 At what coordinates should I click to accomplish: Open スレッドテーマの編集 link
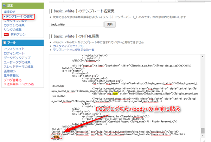[19, 67]
